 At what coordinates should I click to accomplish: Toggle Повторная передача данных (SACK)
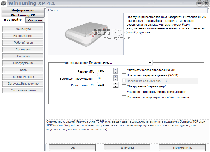(x=124, y=75)
